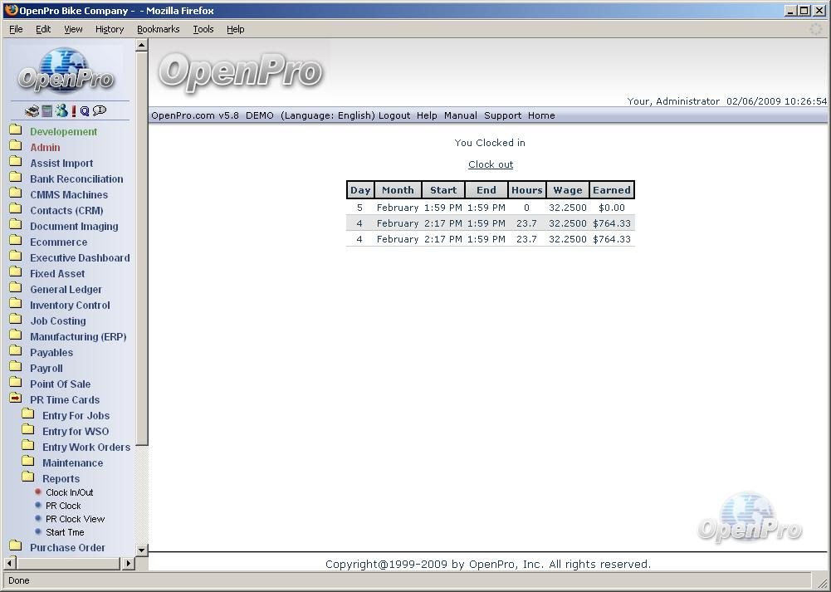This screenshot has height=592, width=831.
Task: Click the open PR Time Cards folder icon
Action: (x=16, y=399)
